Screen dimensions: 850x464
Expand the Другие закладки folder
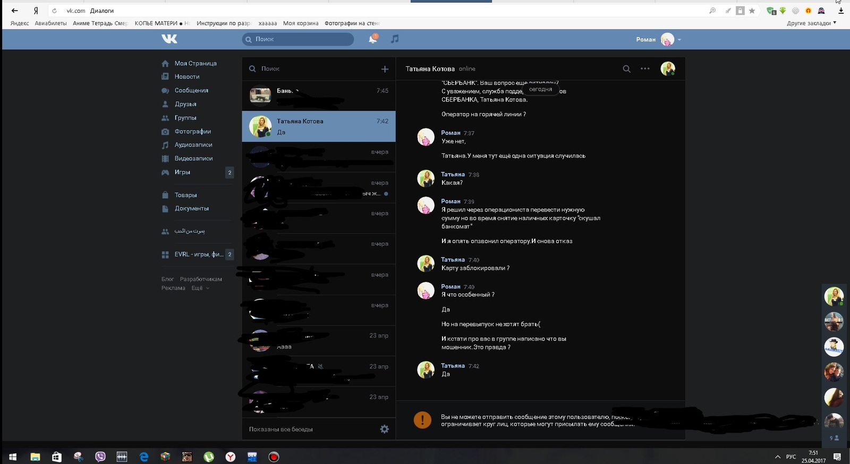811,23
